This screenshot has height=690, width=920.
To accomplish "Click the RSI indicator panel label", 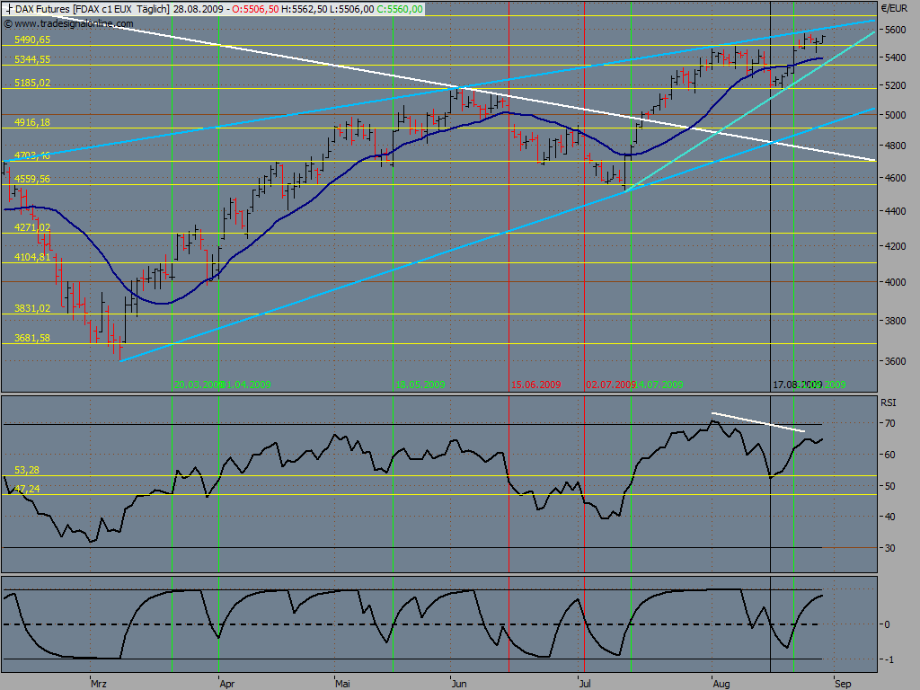I will tap(889, 402).
